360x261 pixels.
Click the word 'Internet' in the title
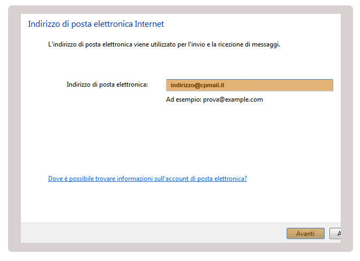149,24
